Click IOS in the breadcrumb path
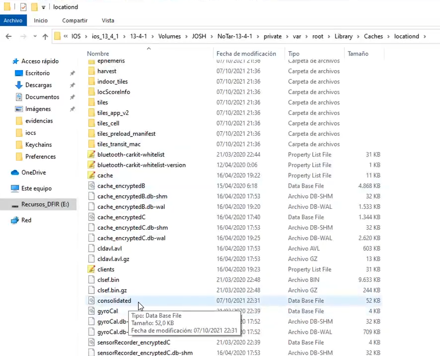This screenshot has width=440, height=356. [x=76, y=36]
